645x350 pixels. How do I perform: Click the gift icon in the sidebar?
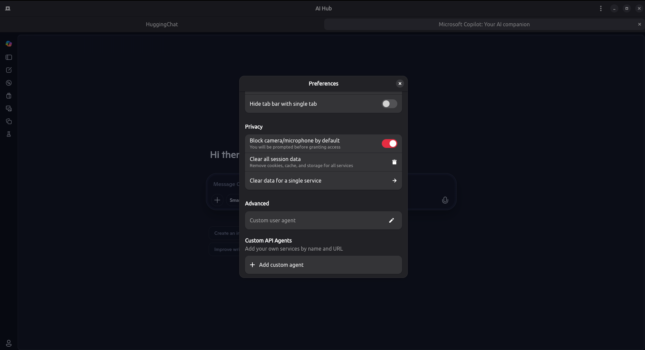click(8, 96)
